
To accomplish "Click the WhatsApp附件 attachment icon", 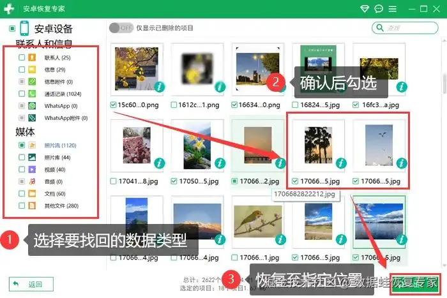I will point(32,118).
